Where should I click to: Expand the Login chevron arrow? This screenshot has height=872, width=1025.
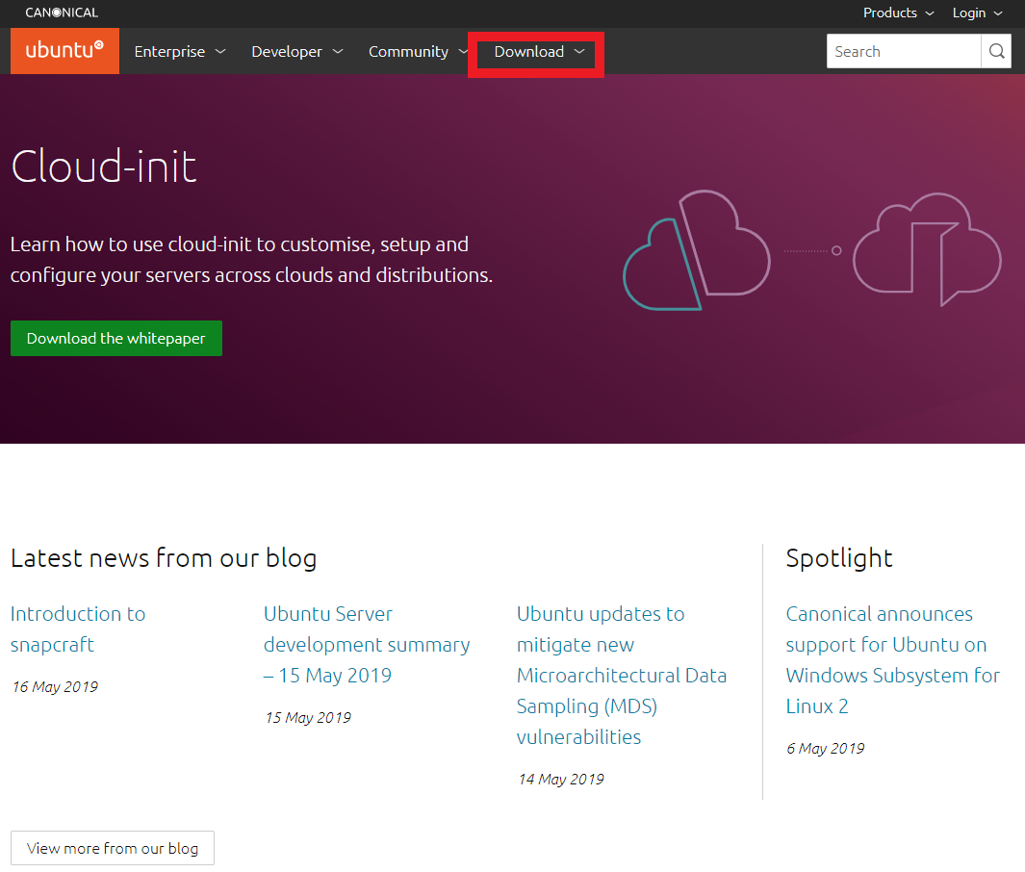click(997, 13)
